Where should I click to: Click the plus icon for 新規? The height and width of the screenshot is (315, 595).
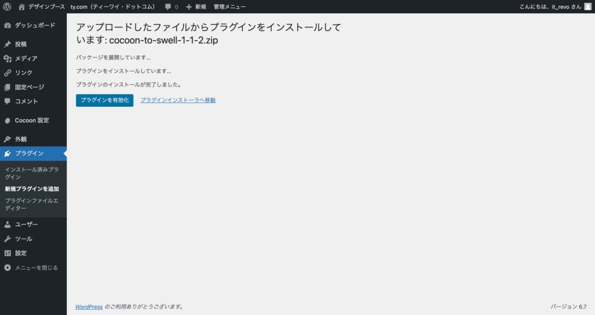click(188, 6)
